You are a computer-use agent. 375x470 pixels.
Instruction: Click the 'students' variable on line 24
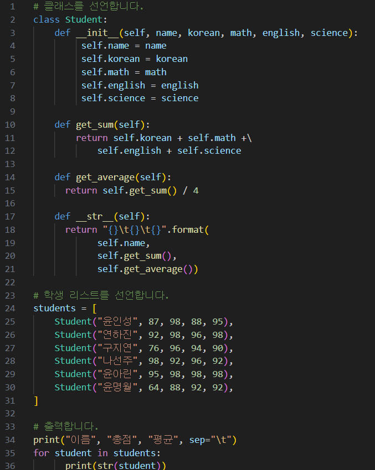(x=55, y=309)
